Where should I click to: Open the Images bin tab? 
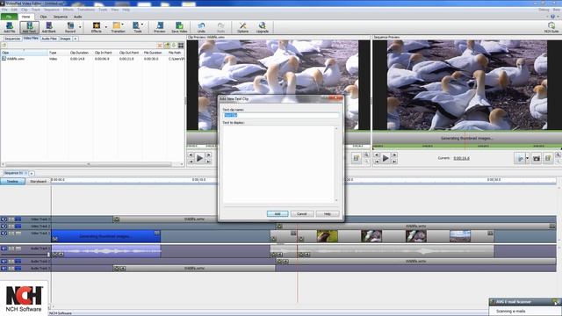[x=65, y=39]
